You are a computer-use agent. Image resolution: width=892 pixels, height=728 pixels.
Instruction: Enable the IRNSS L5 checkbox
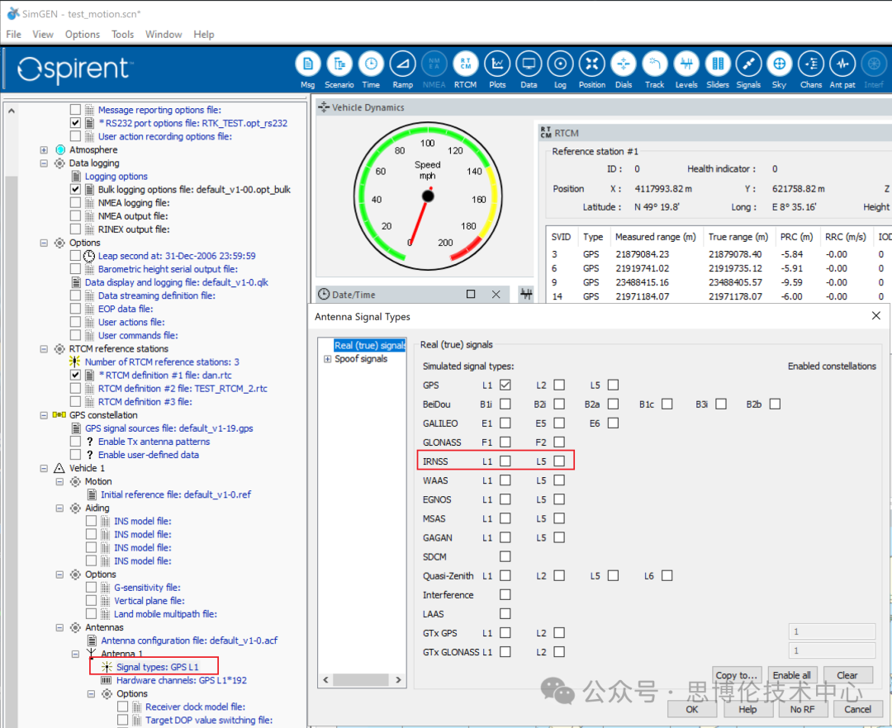[x=559, y=461]
